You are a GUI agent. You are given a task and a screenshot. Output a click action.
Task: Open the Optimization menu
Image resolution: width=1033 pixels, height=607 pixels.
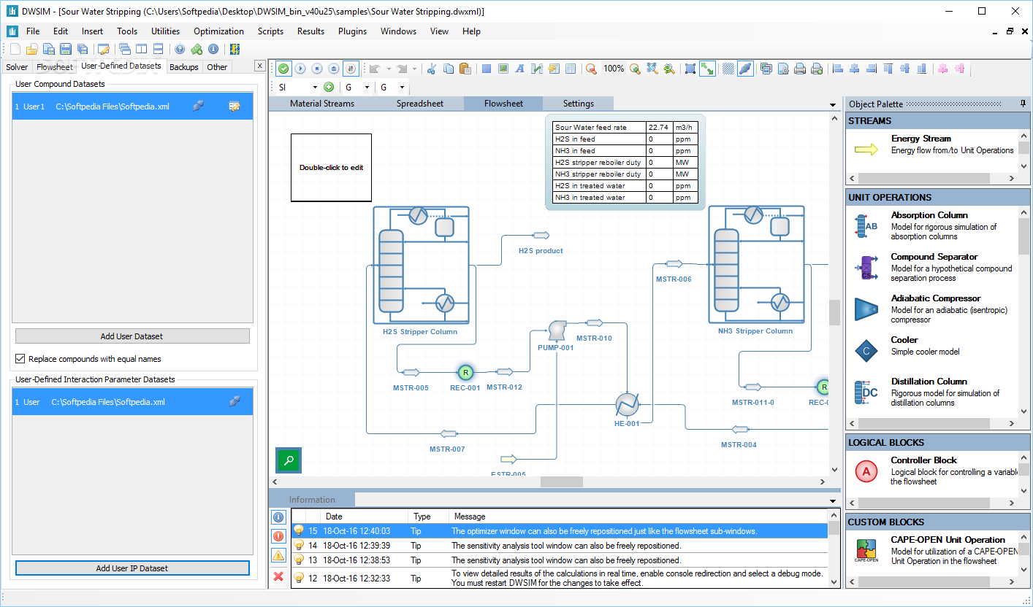click(x=218, y=31)
